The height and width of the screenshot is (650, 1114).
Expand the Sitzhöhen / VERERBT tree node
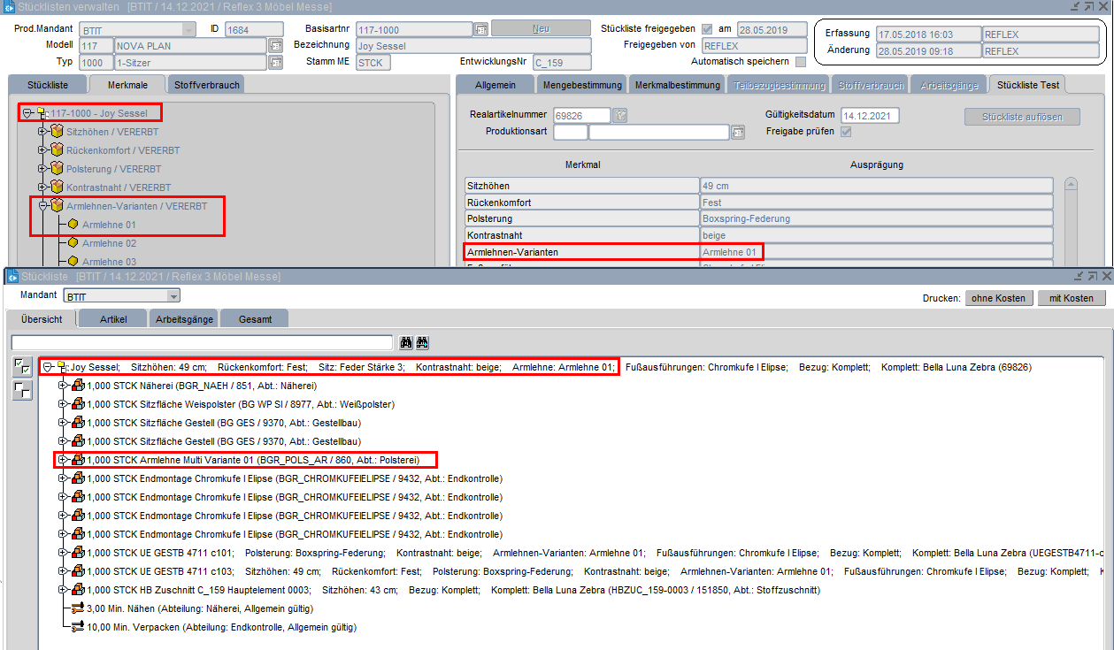click(x=42, y=132)
